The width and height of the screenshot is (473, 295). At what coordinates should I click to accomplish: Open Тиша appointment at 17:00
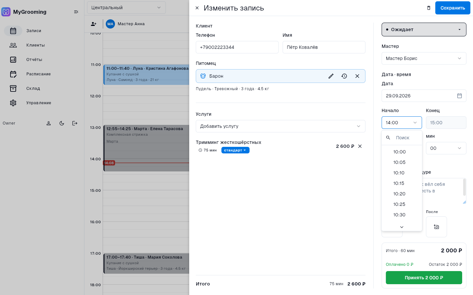click(146, 264)
